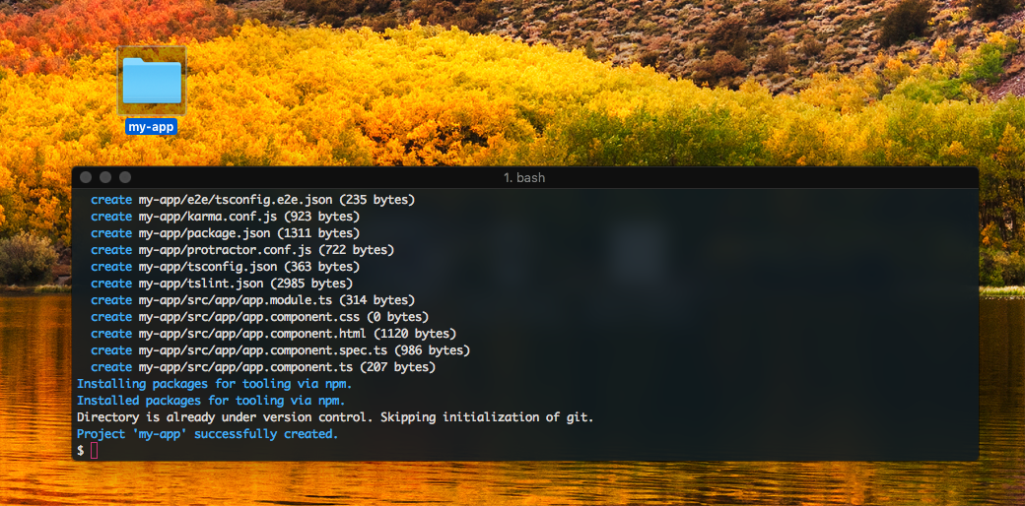The width and height of the screenshot is (1025, 506).
Task: Click the app.component.css line
Action: point(259,317)
